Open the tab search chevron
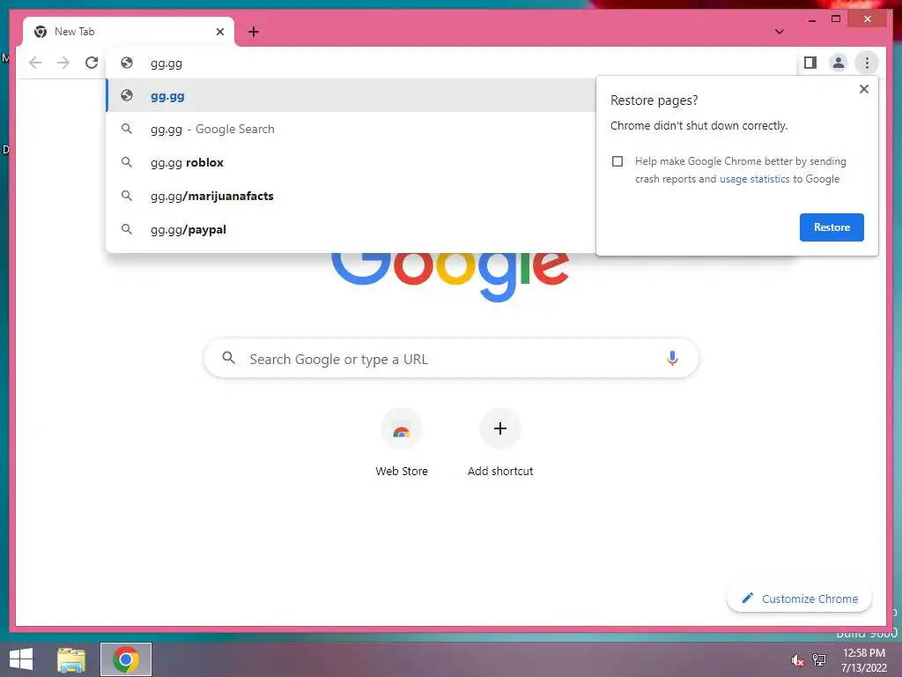 pyautogui.click(x=779, y=33)
